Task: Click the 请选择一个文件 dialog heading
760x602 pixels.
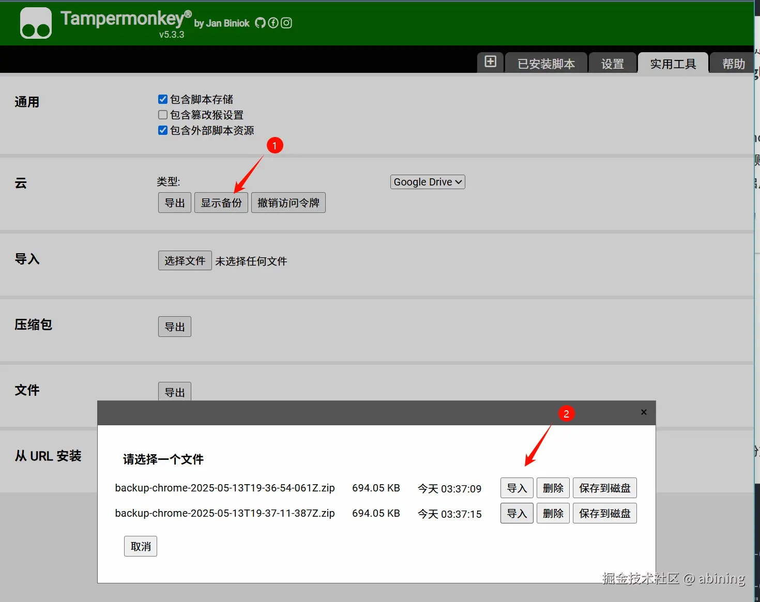Action: pos(163,459)
